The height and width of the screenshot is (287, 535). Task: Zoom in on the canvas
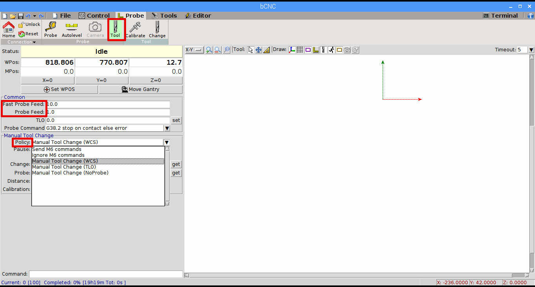coord(209,50)
